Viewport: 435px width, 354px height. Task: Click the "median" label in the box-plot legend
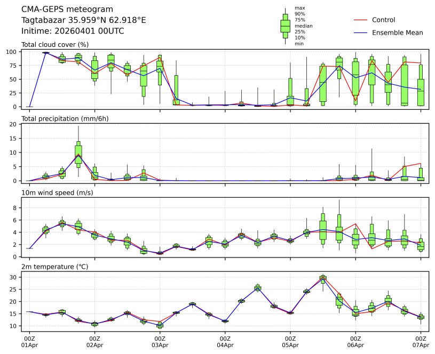coord(304,26)
